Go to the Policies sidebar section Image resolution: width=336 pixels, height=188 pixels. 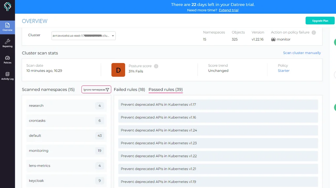tap(8, 60)
